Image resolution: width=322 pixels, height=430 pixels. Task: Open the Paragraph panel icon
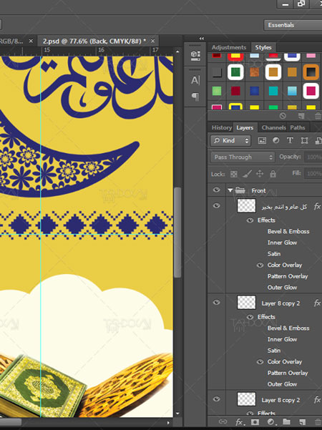[x=195, y=97]
